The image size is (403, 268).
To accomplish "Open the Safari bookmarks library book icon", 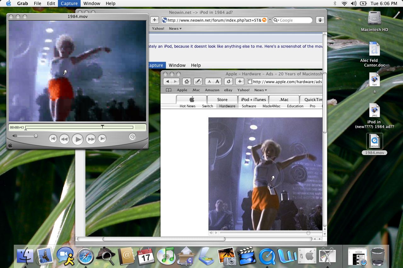I will coord(169,90).
